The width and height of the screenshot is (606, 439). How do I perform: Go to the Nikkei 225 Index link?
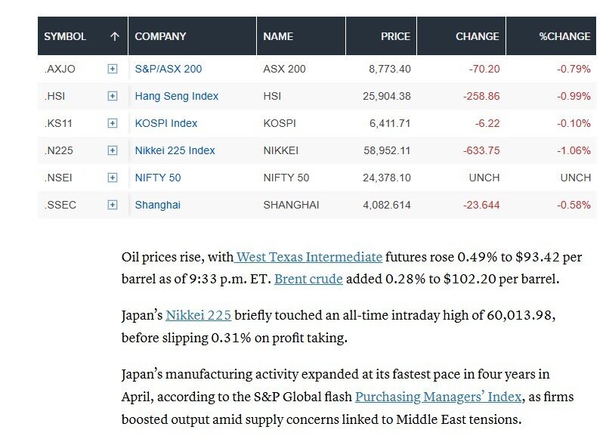click(x=175, y=150)
